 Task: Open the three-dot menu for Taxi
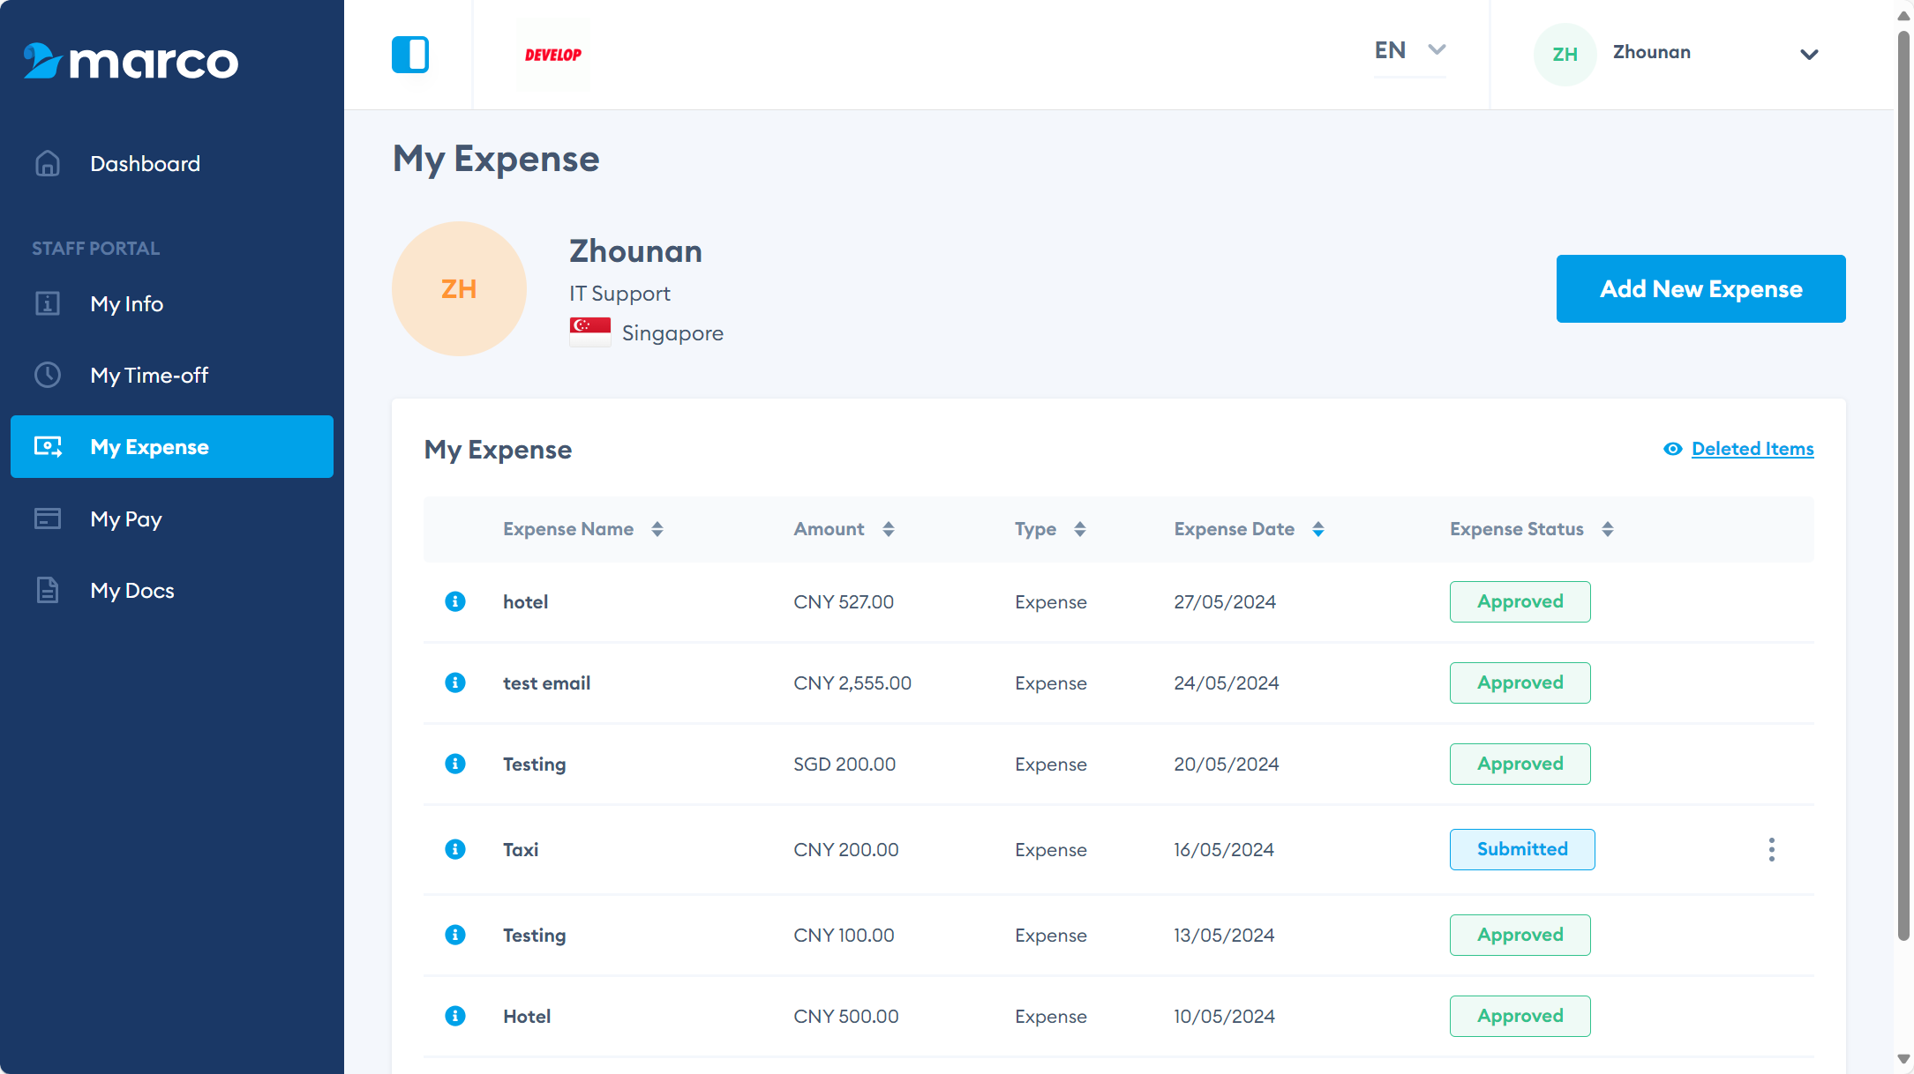(1771, 849)
